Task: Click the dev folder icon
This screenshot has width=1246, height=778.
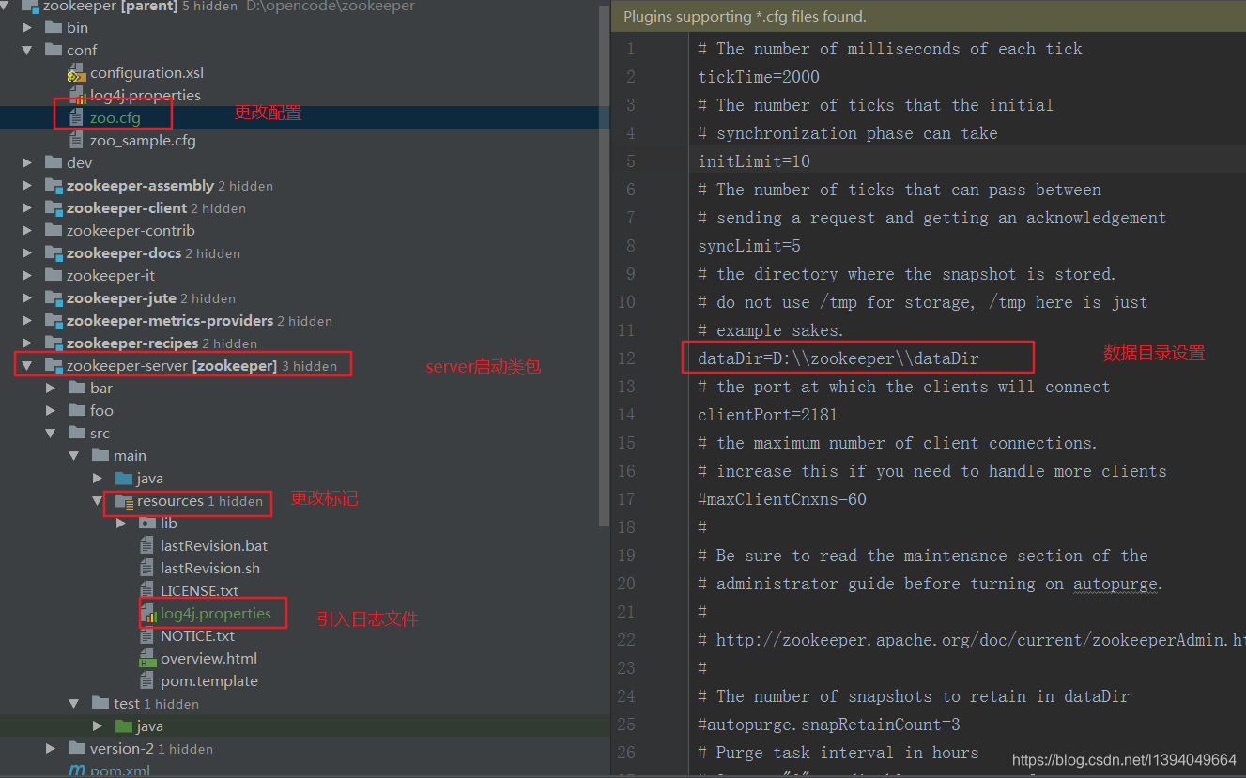Action: pyautogui.click(x=54, y=163)
